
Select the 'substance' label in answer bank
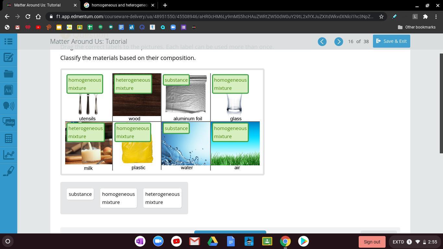click(80, 194)
